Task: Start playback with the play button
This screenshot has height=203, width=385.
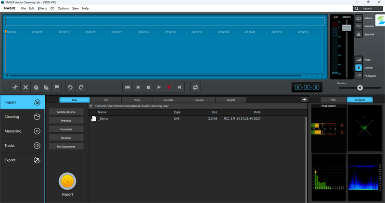Action: pyautogui.click(x=159, y=87)
